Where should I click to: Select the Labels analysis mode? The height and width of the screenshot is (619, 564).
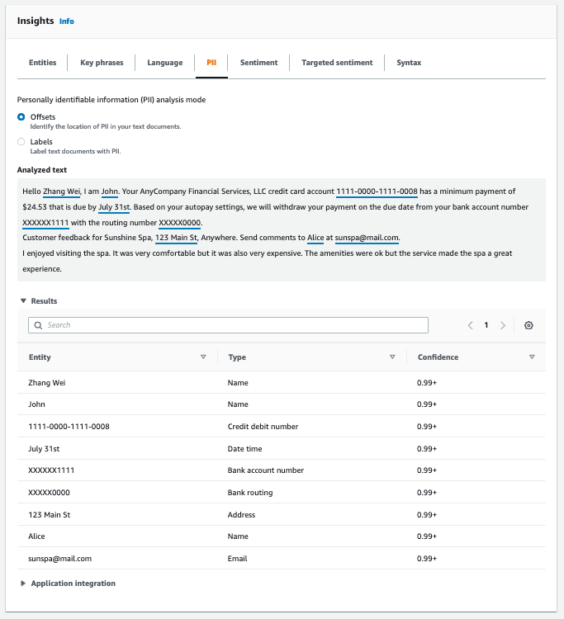coord(21,142)
